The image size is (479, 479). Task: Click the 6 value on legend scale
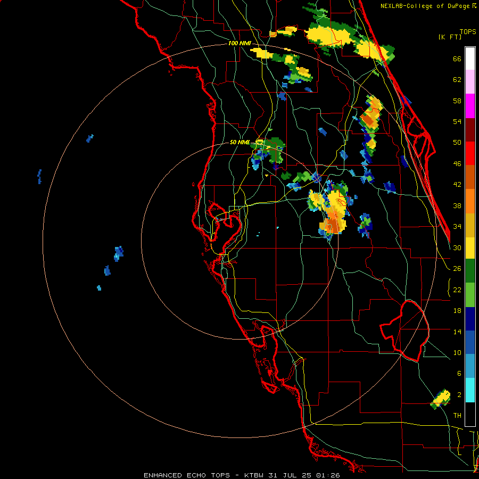point(459,373)
